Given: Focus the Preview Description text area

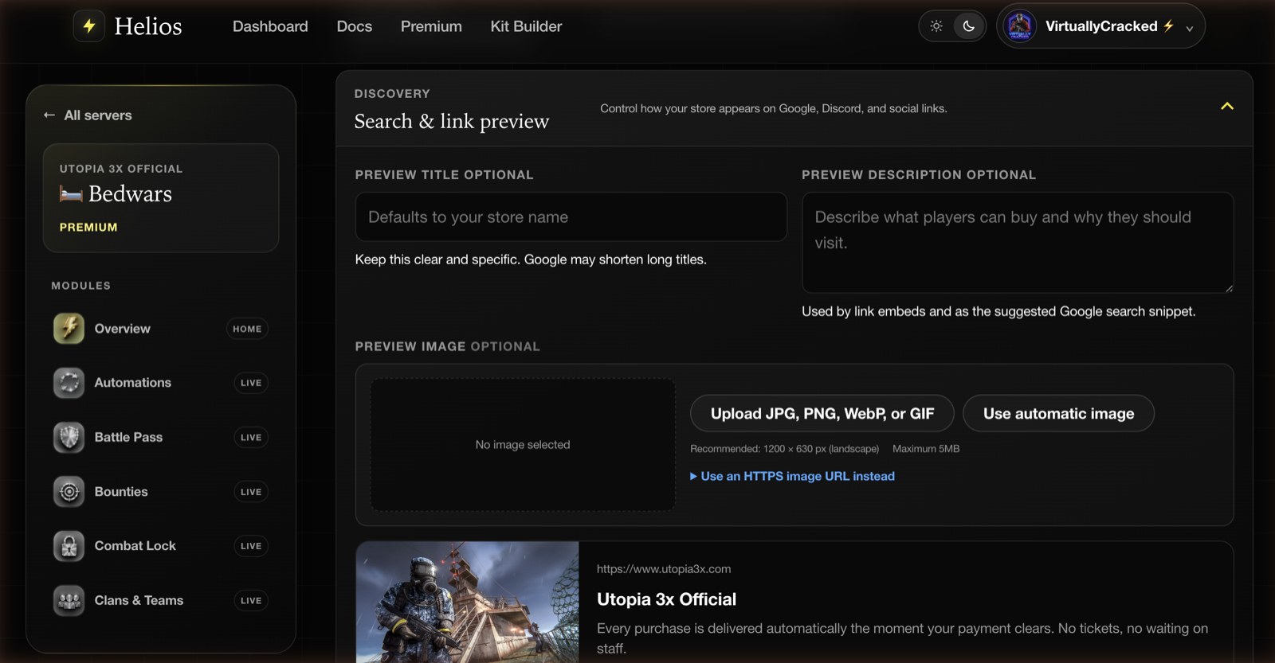Looking at the screenshot, I should pyautogui.click(x=1018, y=242).
